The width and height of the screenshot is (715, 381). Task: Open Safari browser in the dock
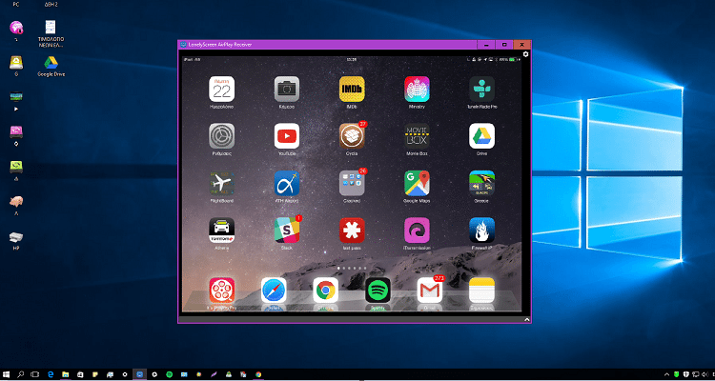coord(274,291)
